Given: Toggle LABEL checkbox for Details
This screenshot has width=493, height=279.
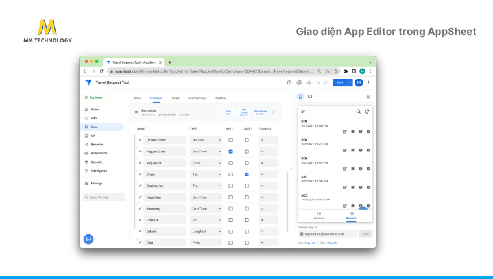Looking at the screenshot, I should tap(246, 232).
